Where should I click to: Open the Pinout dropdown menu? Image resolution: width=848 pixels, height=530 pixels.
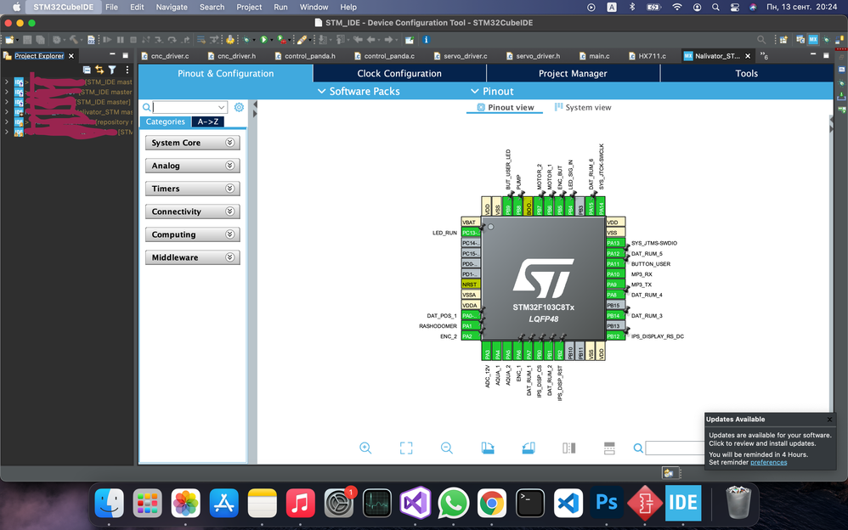492,92
